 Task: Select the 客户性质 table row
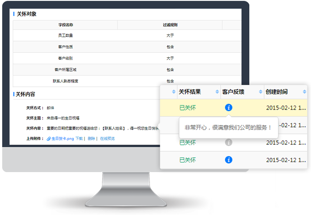pos(65,47)
